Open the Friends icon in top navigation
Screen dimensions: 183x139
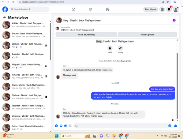click(90, 9)
